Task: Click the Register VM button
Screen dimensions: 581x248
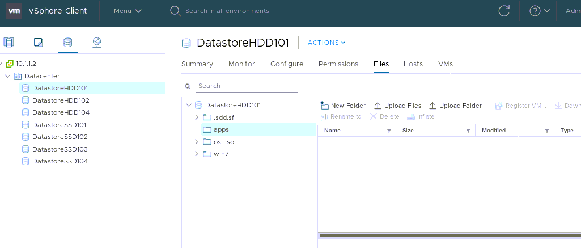Action: 520,106
